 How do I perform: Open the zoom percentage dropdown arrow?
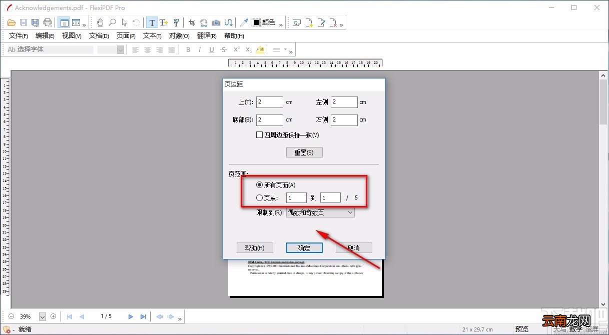pyautogui.click(x=42, y=316)
